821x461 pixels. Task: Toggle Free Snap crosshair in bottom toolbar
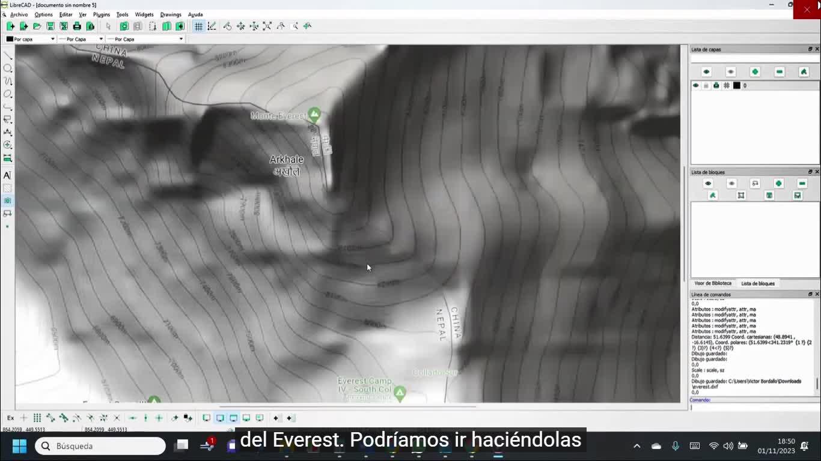click(x=24, y=418)
